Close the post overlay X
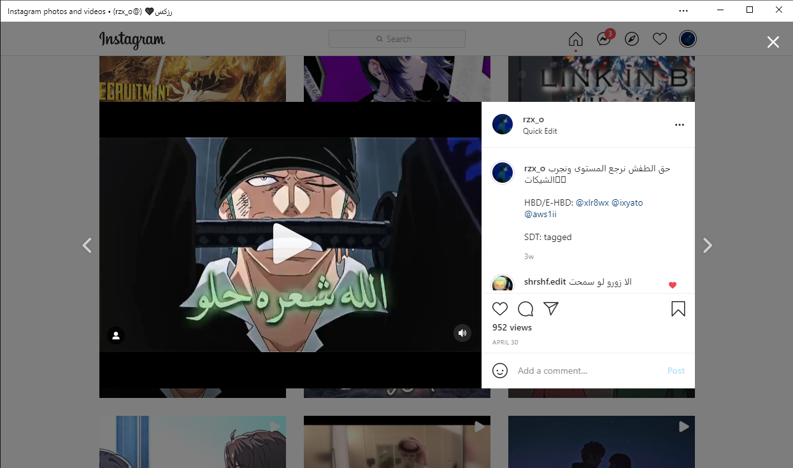This screenshot has height=468, width=793. tap(773, 42)
